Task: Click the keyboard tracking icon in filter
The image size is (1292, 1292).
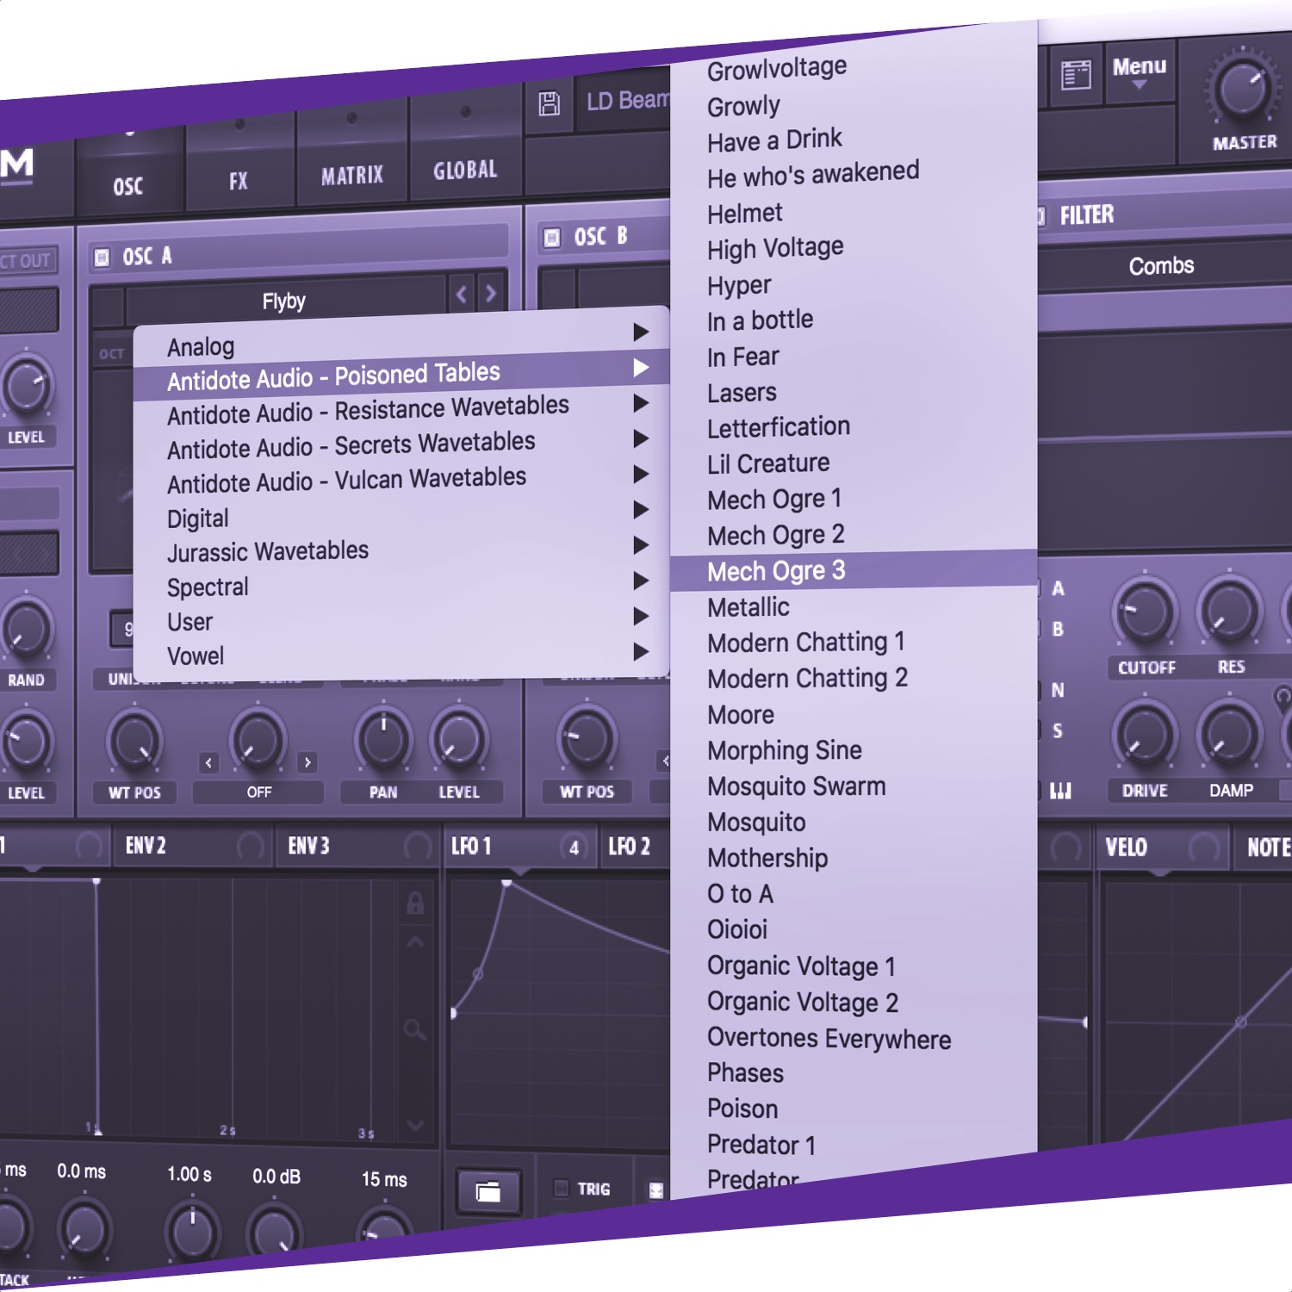Action: [1059, 790]
